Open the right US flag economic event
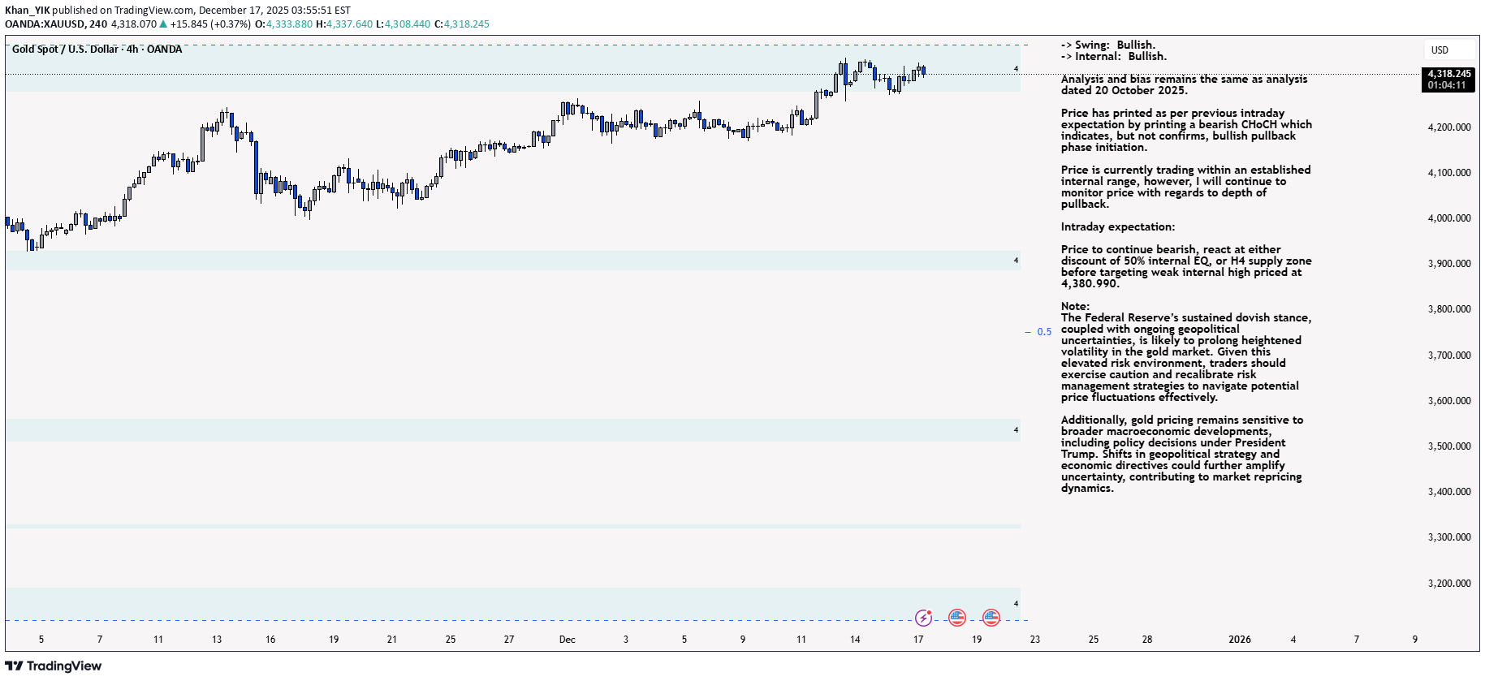 tap(991, 619)
